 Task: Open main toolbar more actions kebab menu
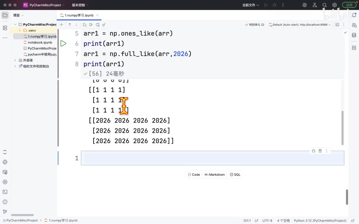pyautogui.click(x=283, y=5)
